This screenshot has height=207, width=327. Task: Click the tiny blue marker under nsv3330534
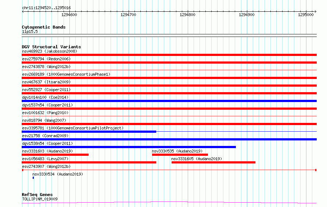click(33, 178)
